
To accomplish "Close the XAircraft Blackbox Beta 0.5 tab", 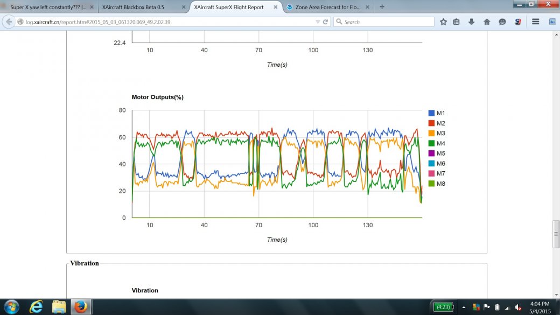I will pyautogui.click(x=184, y=7).
